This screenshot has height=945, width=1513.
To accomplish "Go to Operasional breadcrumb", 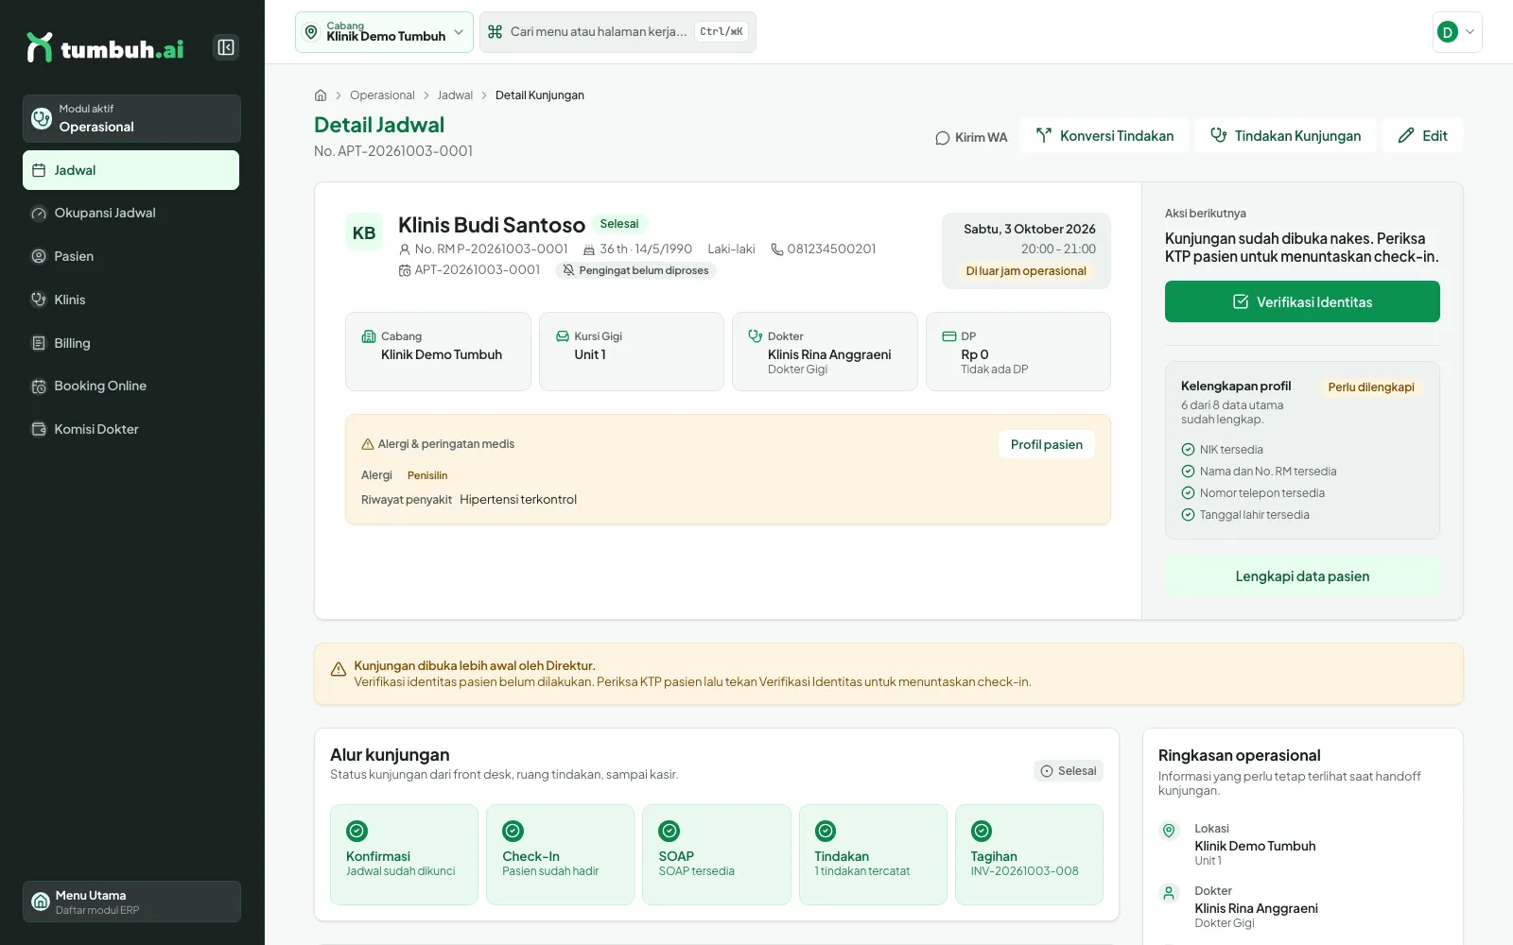I will tap(382, 95).
